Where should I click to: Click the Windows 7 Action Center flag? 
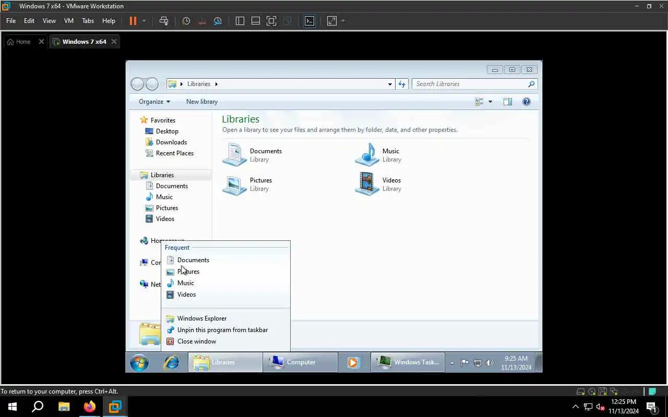[464, 363]
